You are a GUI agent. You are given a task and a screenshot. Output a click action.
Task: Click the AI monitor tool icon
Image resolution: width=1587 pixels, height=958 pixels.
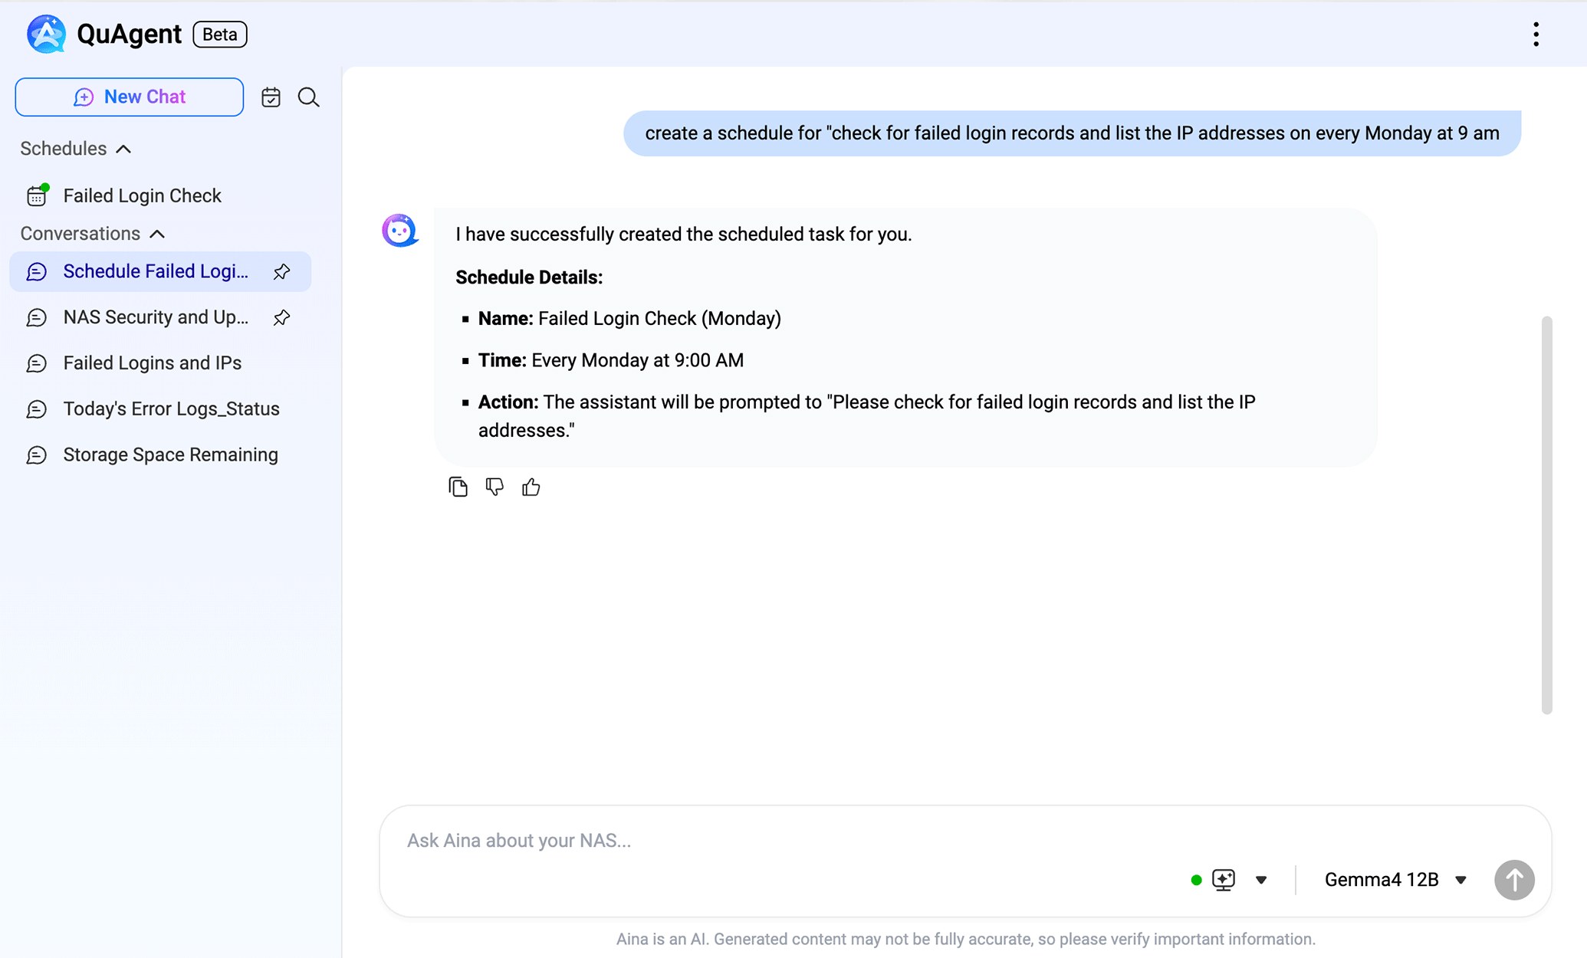1224,880
